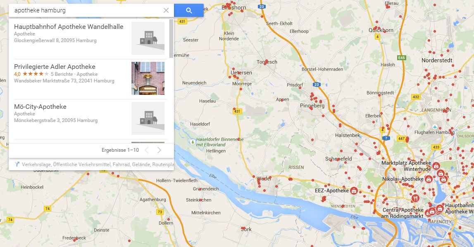474x247 pixels.
Task: Click the results list scrollbar
Action: click(x=171, y=39)
